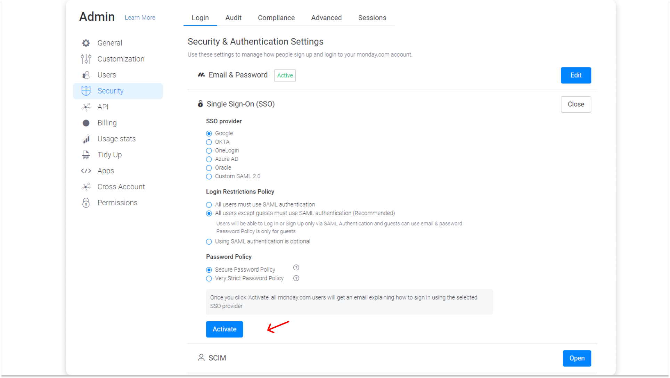The image size is (670, 378).
Task: Select OKTA as SSO provider
Action: [209, 142]
